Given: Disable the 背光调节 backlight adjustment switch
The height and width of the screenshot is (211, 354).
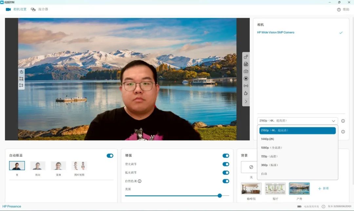Looking at the screenshot, I should pos(226,164).
